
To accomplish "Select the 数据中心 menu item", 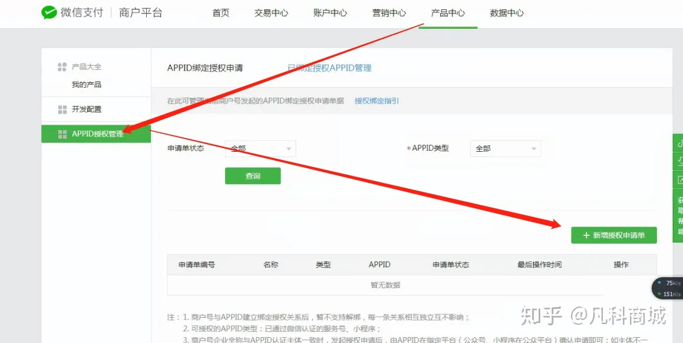I will click(x=506, y=12).
